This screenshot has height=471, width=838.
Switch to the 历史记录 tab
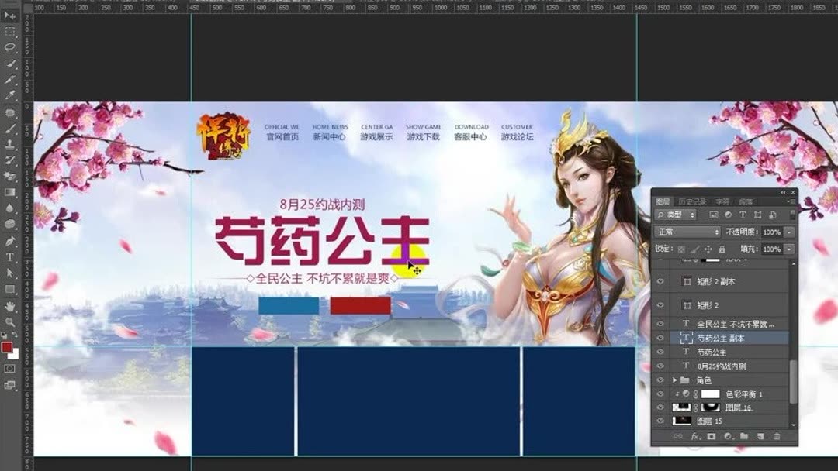(691, 200)
